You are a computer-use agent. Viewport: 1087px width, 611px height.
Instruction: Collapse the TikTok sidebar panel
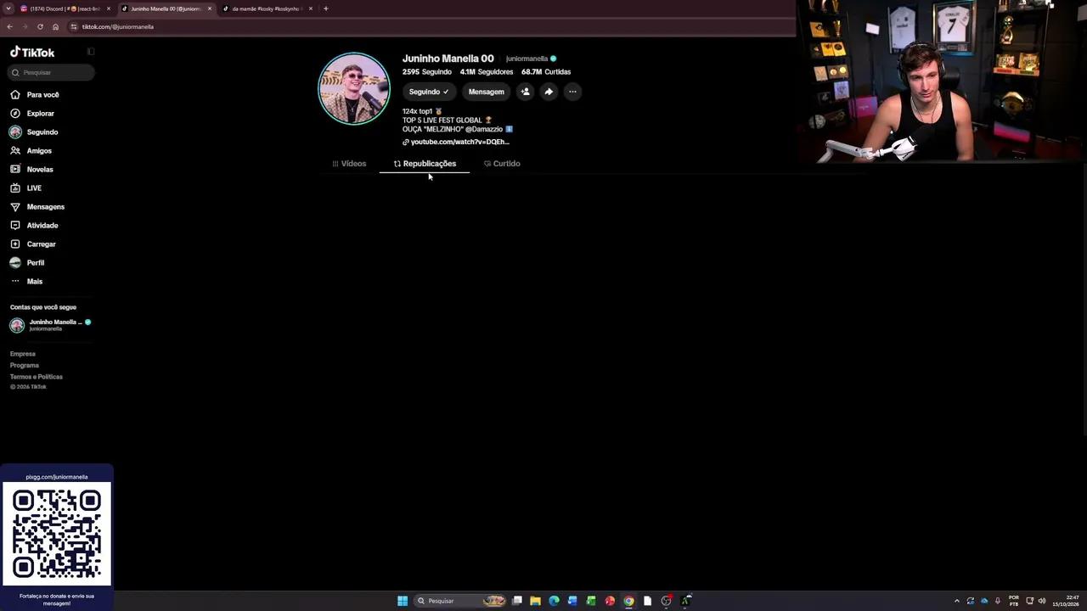[x=91, y=52]
